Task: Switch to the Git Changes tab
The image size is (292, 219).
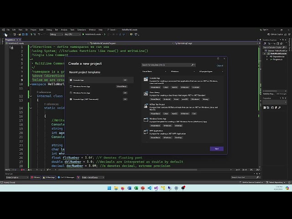Action: (282, 94)
